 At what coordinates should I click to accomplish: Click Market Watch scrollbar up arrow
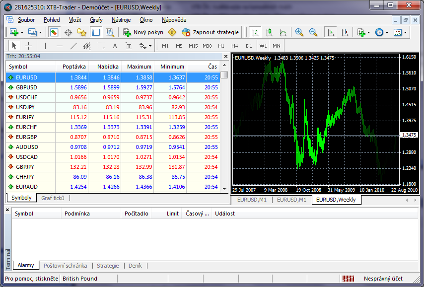click(224, 66)
